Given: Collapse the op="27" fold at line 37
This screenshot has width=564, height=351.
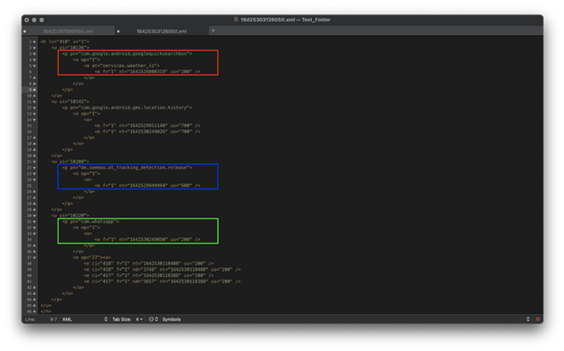Looking at the screenshot, I should 34,257.
